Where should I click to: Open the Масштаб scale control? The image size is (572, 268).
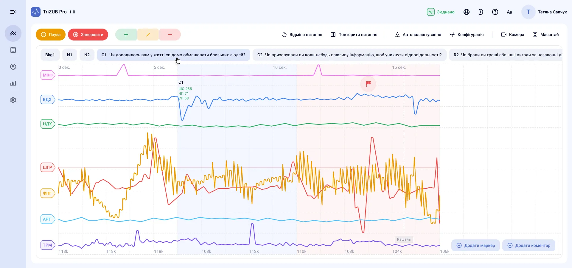coord(546,35)
